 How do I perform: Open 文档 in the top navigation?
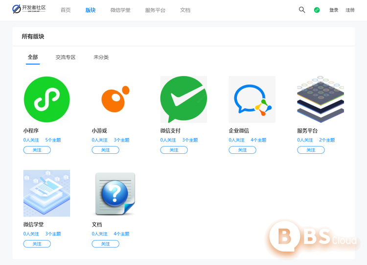185,10
